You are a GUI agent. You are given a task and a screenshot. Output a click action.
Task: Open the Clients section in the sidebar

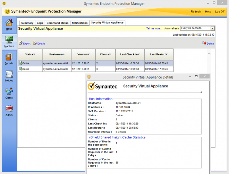[x=9, y=93]
